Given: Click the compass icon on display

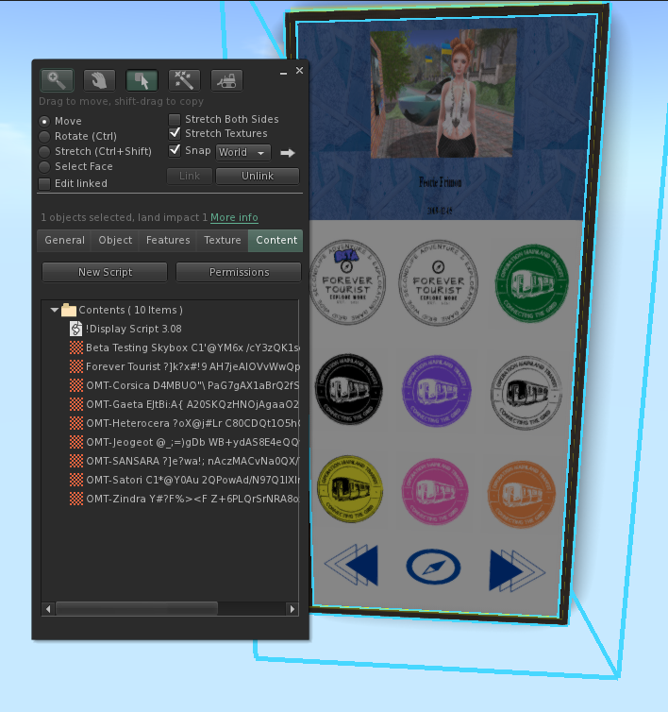Looking at the screenshot, I should coord(433,567).
